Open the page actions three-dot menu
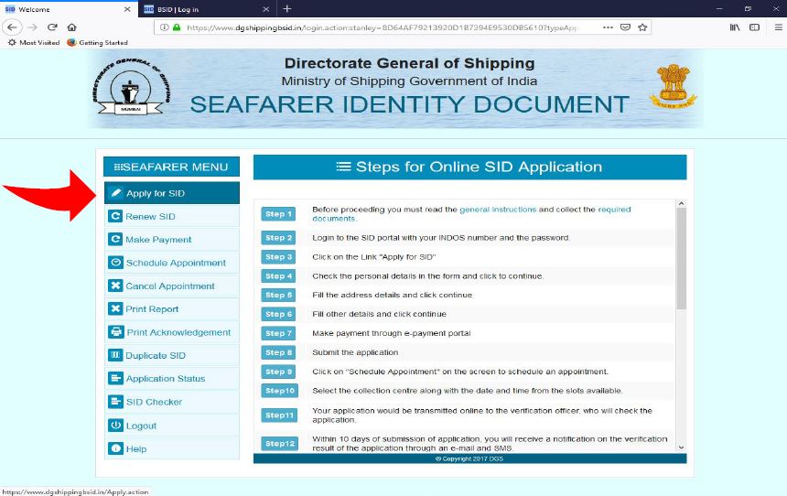Screen dimensions: 787x496 click(608, 27)
